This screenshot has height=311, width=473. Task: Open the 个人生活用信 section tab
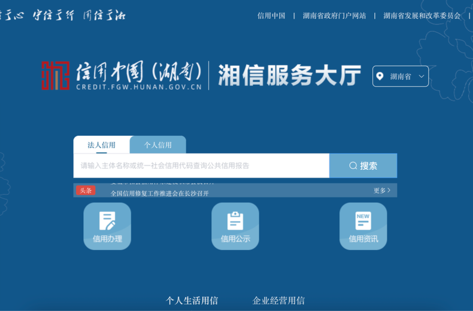192,300
